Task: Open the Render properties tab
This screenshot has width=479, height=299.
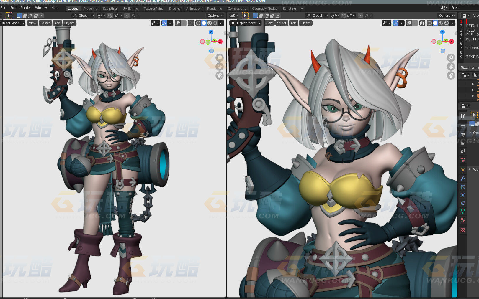Action: point(462,126)
